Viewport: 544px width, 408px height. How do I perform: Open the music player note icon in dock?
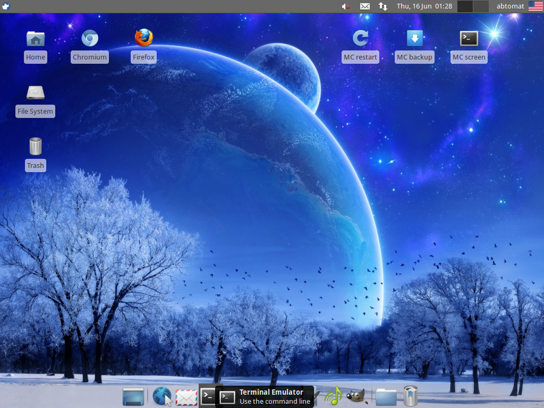(x=333, y=396)
